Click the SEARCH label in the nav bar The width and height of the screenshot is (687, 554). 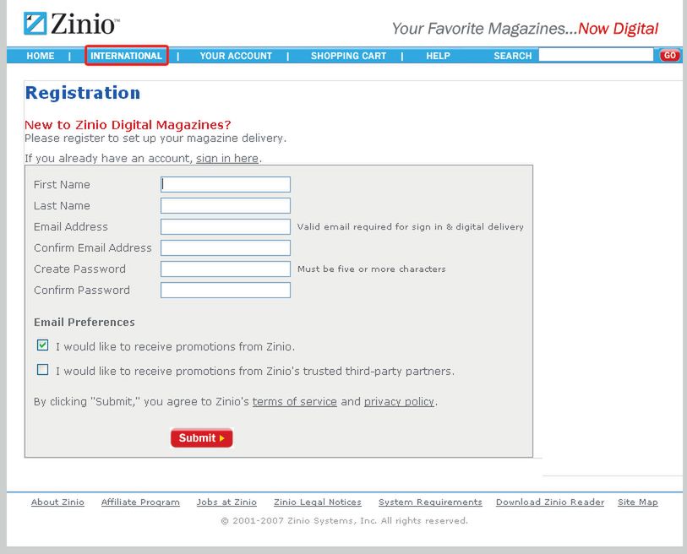coord(513,56)
